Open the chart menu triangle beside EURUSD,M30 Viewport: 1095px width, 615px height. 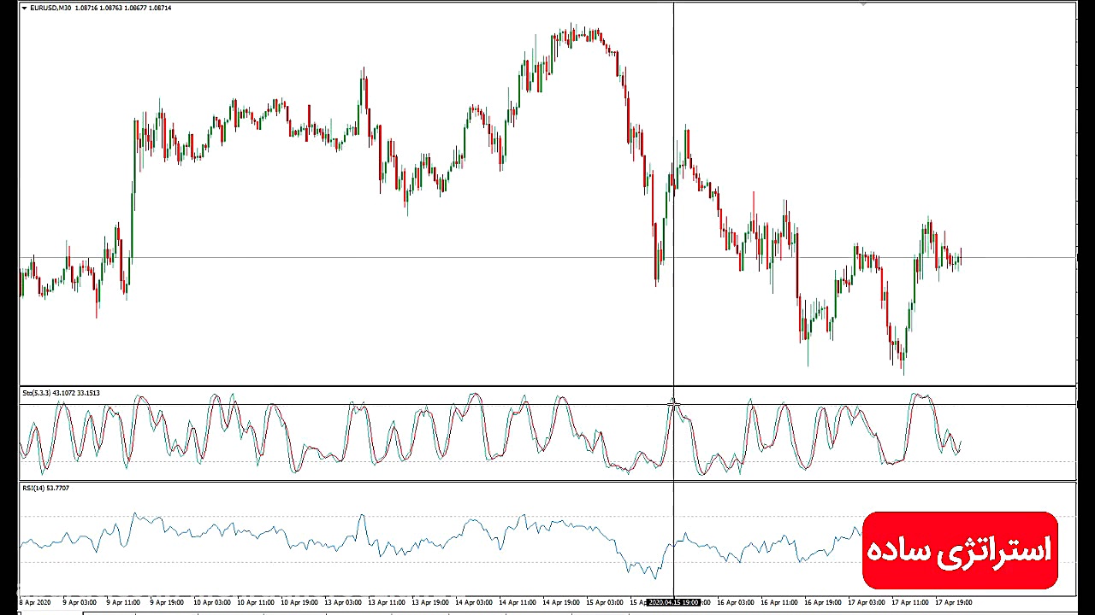(x=24, y=8)
